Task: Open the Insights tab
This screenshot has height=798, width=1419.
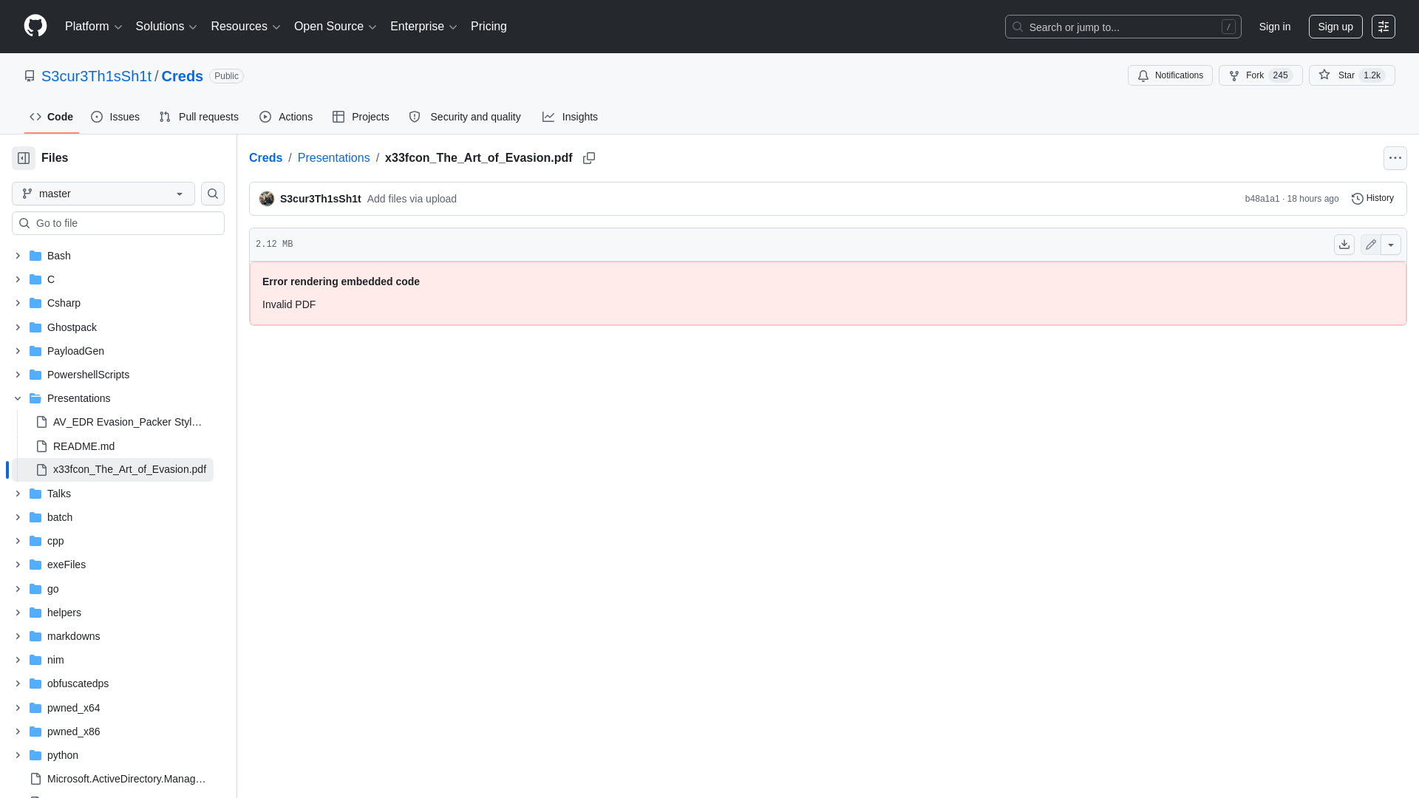Action: tap(570, 117)
